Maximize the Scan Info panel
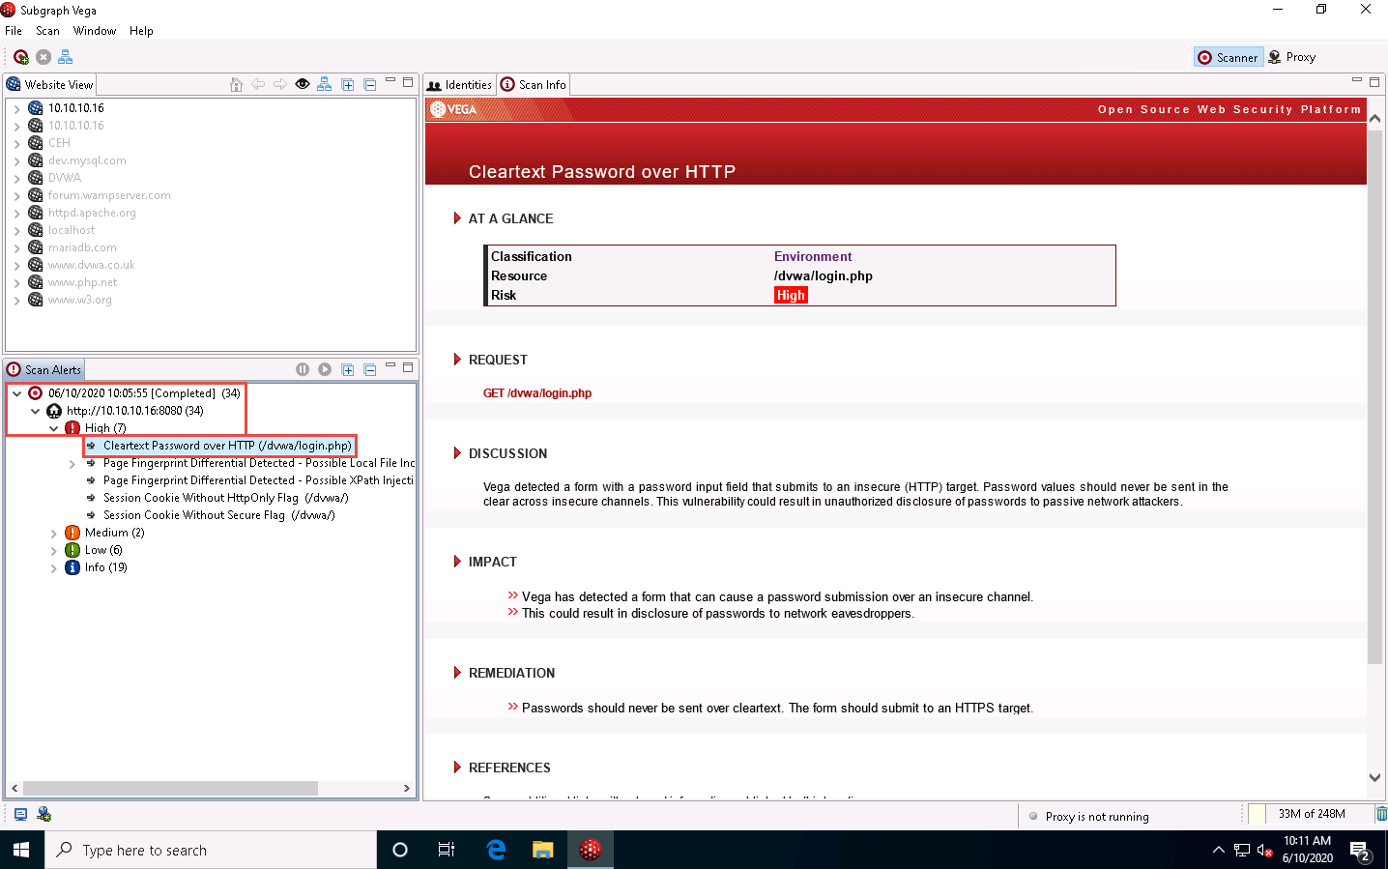 [1374, 82]
